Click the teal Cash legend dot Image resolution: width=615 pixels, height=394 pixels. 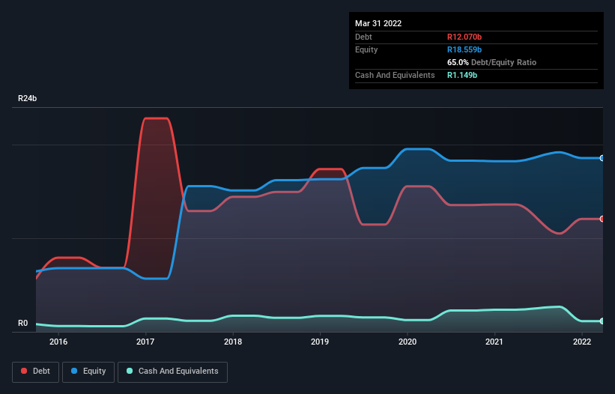130,371
